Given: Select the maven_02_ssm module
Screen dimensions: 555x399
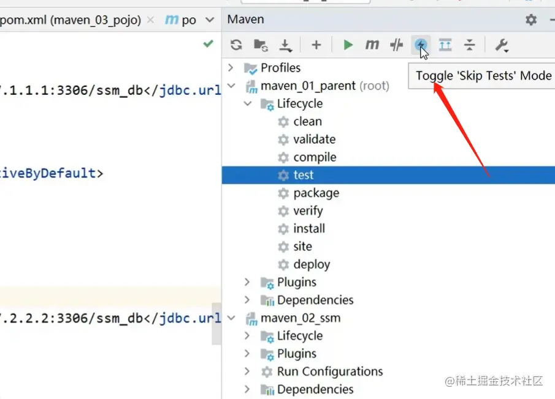Looking at the screenshot, I should pyautogui.click(x=300, y=318).
